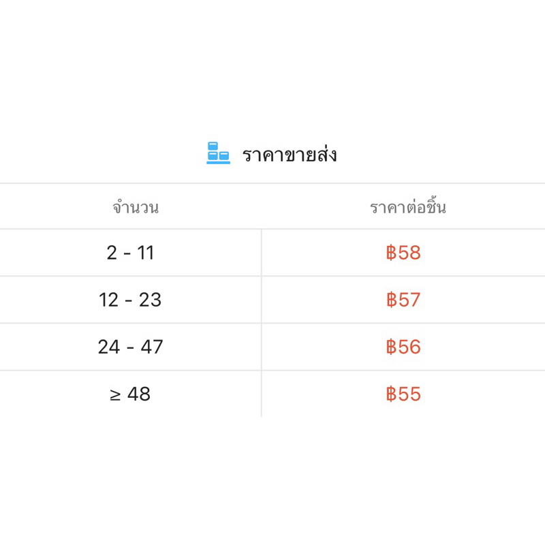Select the จำนวน column header
The image size is (545, 545).
[136, 207]
